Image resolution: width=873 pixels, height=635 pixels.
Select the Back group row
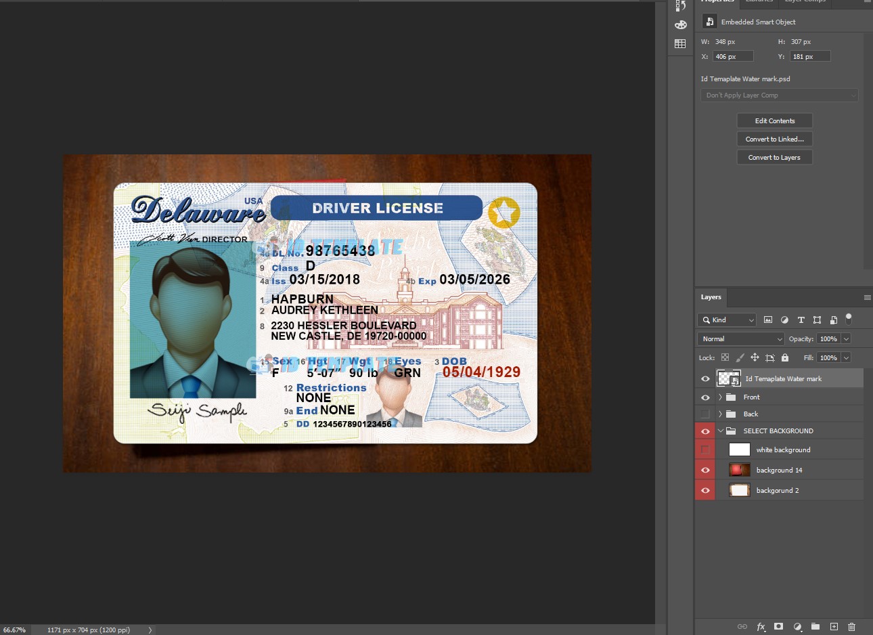779,414
